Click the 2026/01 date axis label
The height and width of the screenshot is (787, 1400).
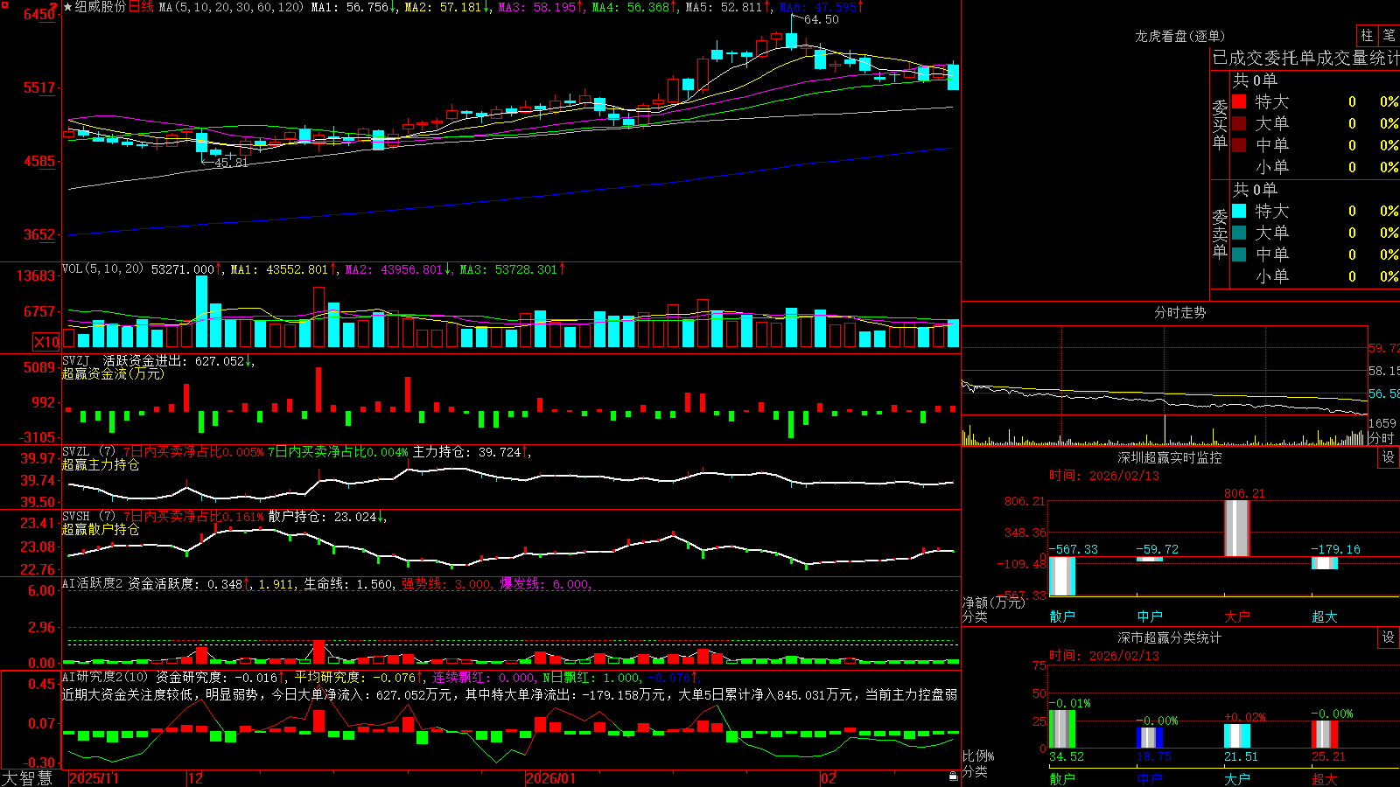[551, 778]
